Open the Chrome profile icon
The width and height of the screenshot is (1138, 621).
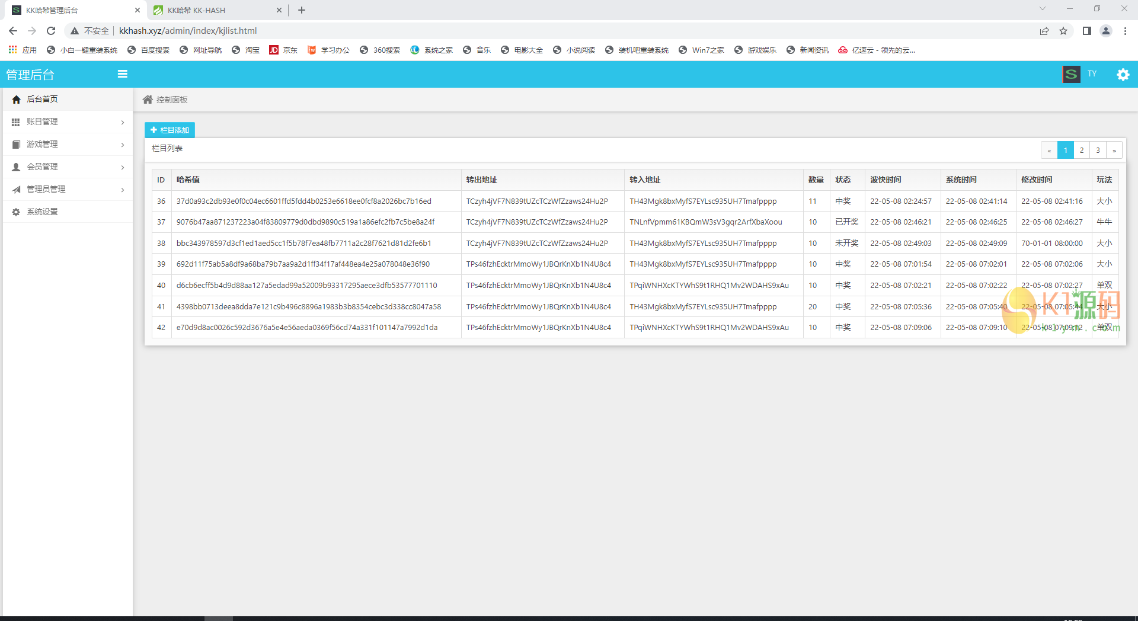[1105, 31]
